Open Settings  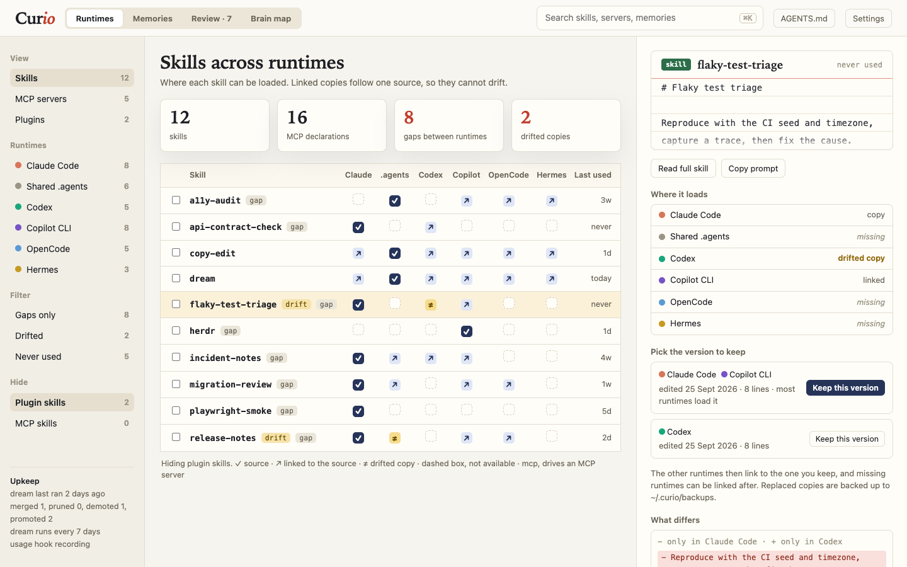coord(869,18)
